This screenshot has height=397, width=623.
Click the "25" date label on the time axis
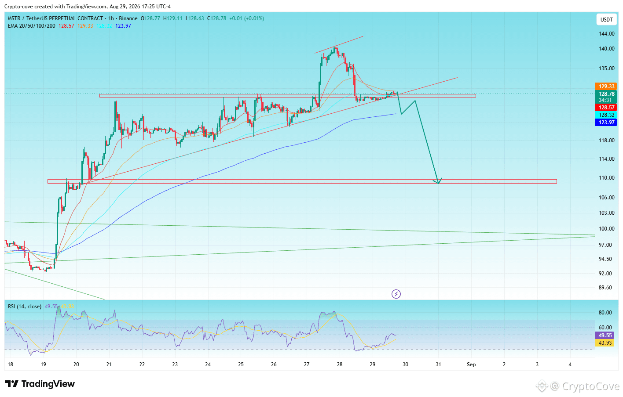[241, 365]
